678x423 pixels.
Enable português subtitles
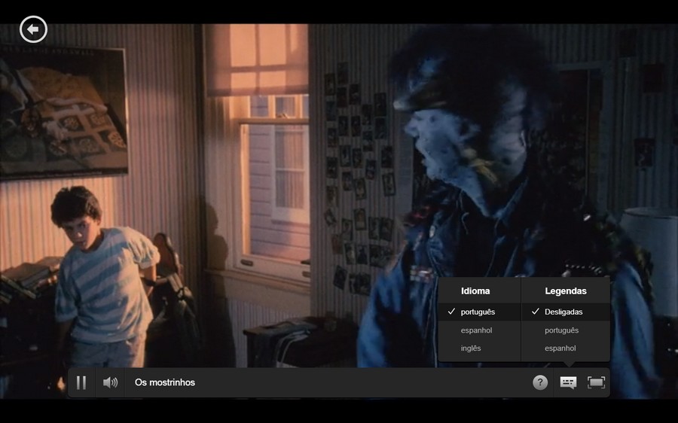tap(566, 330)
